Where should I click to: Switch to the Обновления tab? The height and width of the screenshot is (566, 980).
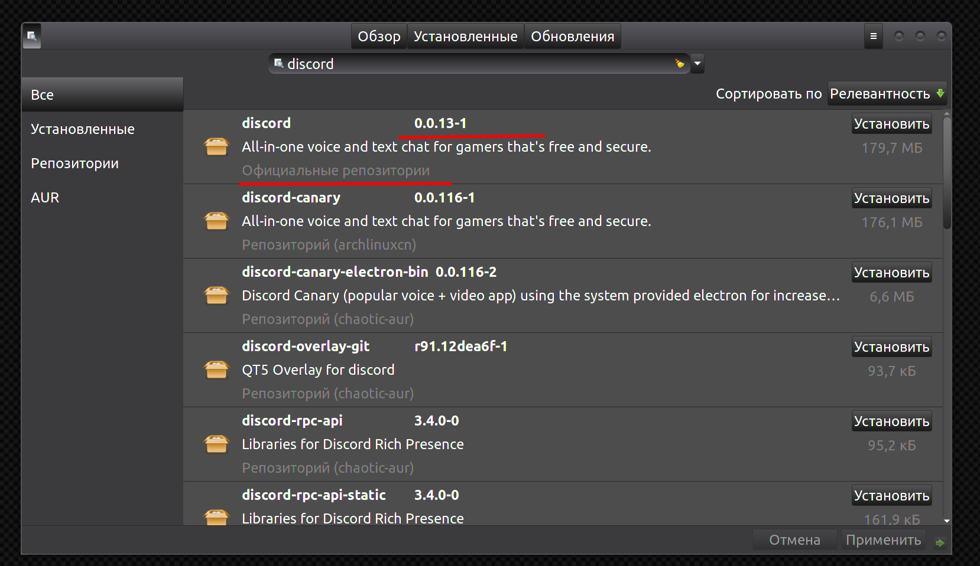tap(572, 36)
